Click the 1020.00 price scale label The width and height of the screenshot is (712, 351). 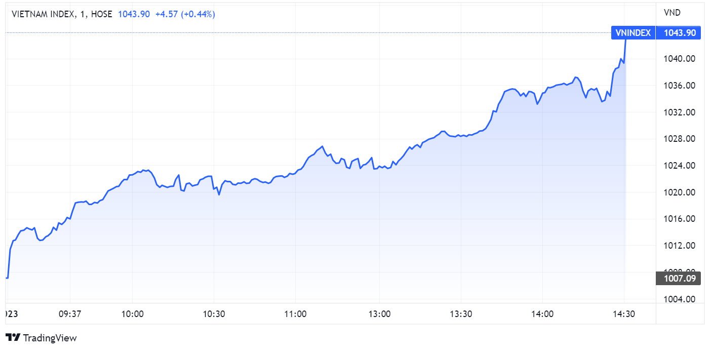[679, 192]
